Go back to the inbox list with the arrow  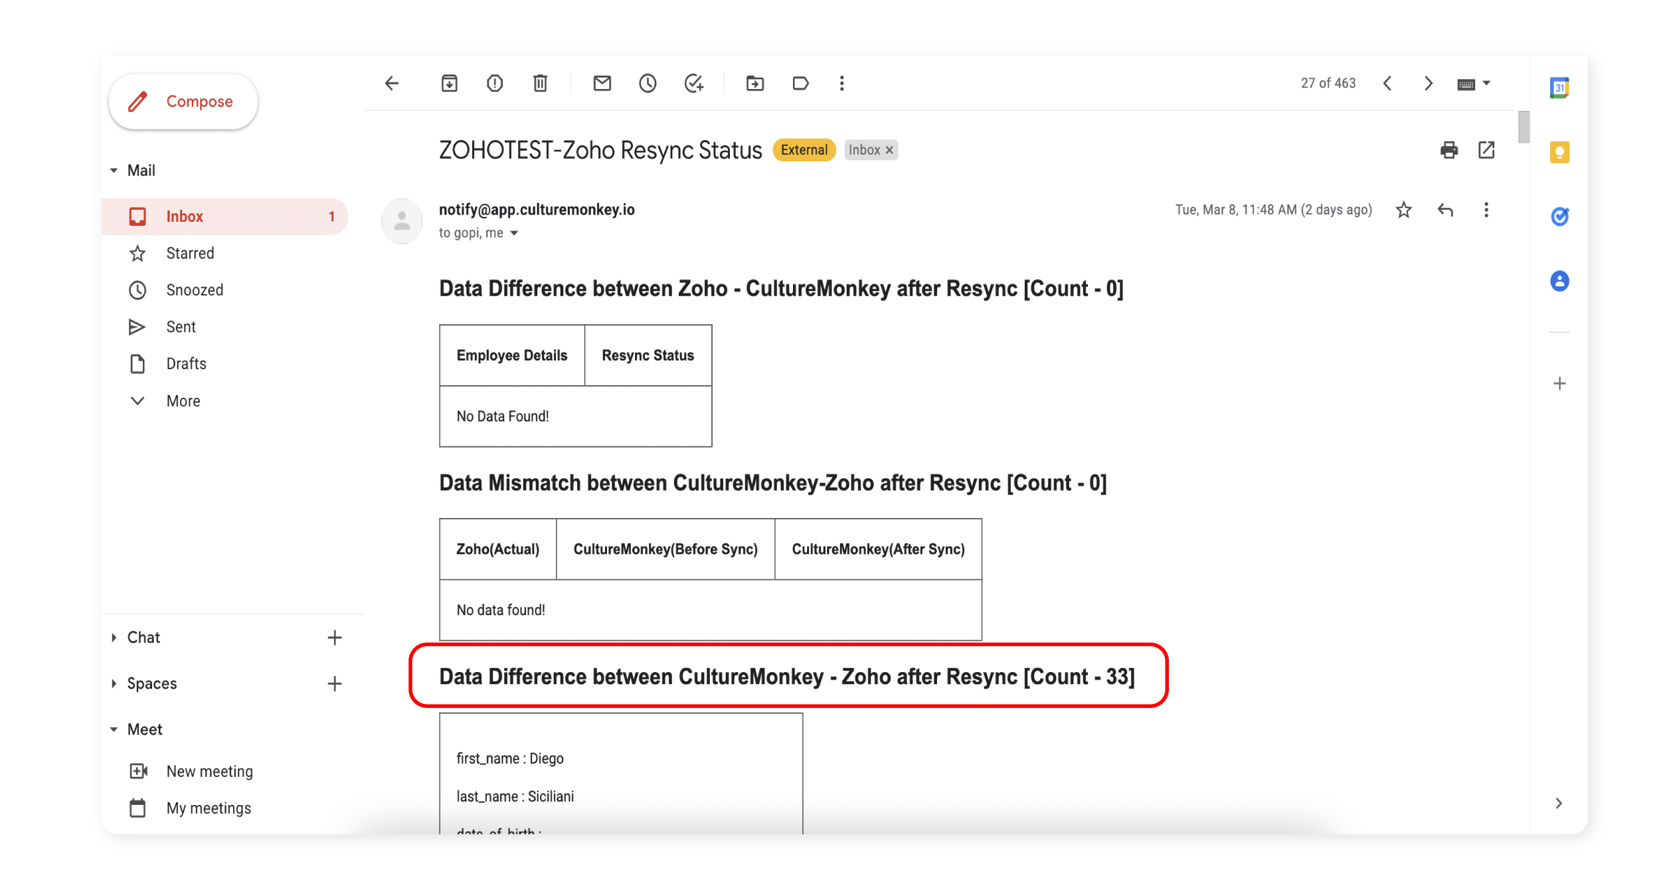pos(392,83)
